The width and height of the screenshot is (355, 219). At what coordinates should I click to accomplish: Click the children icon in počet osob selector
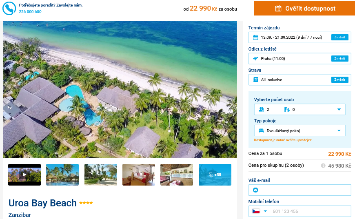[287, 109]
